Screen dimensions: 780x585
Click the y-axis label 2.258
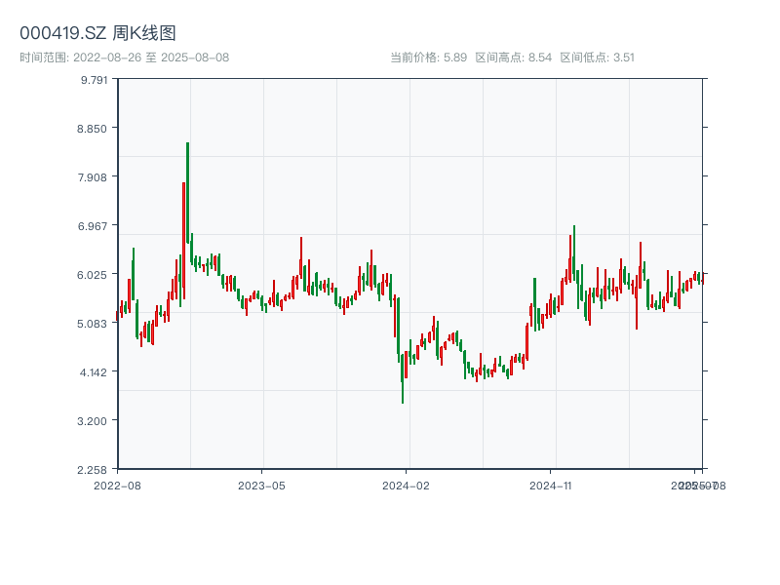pos(92,470)
